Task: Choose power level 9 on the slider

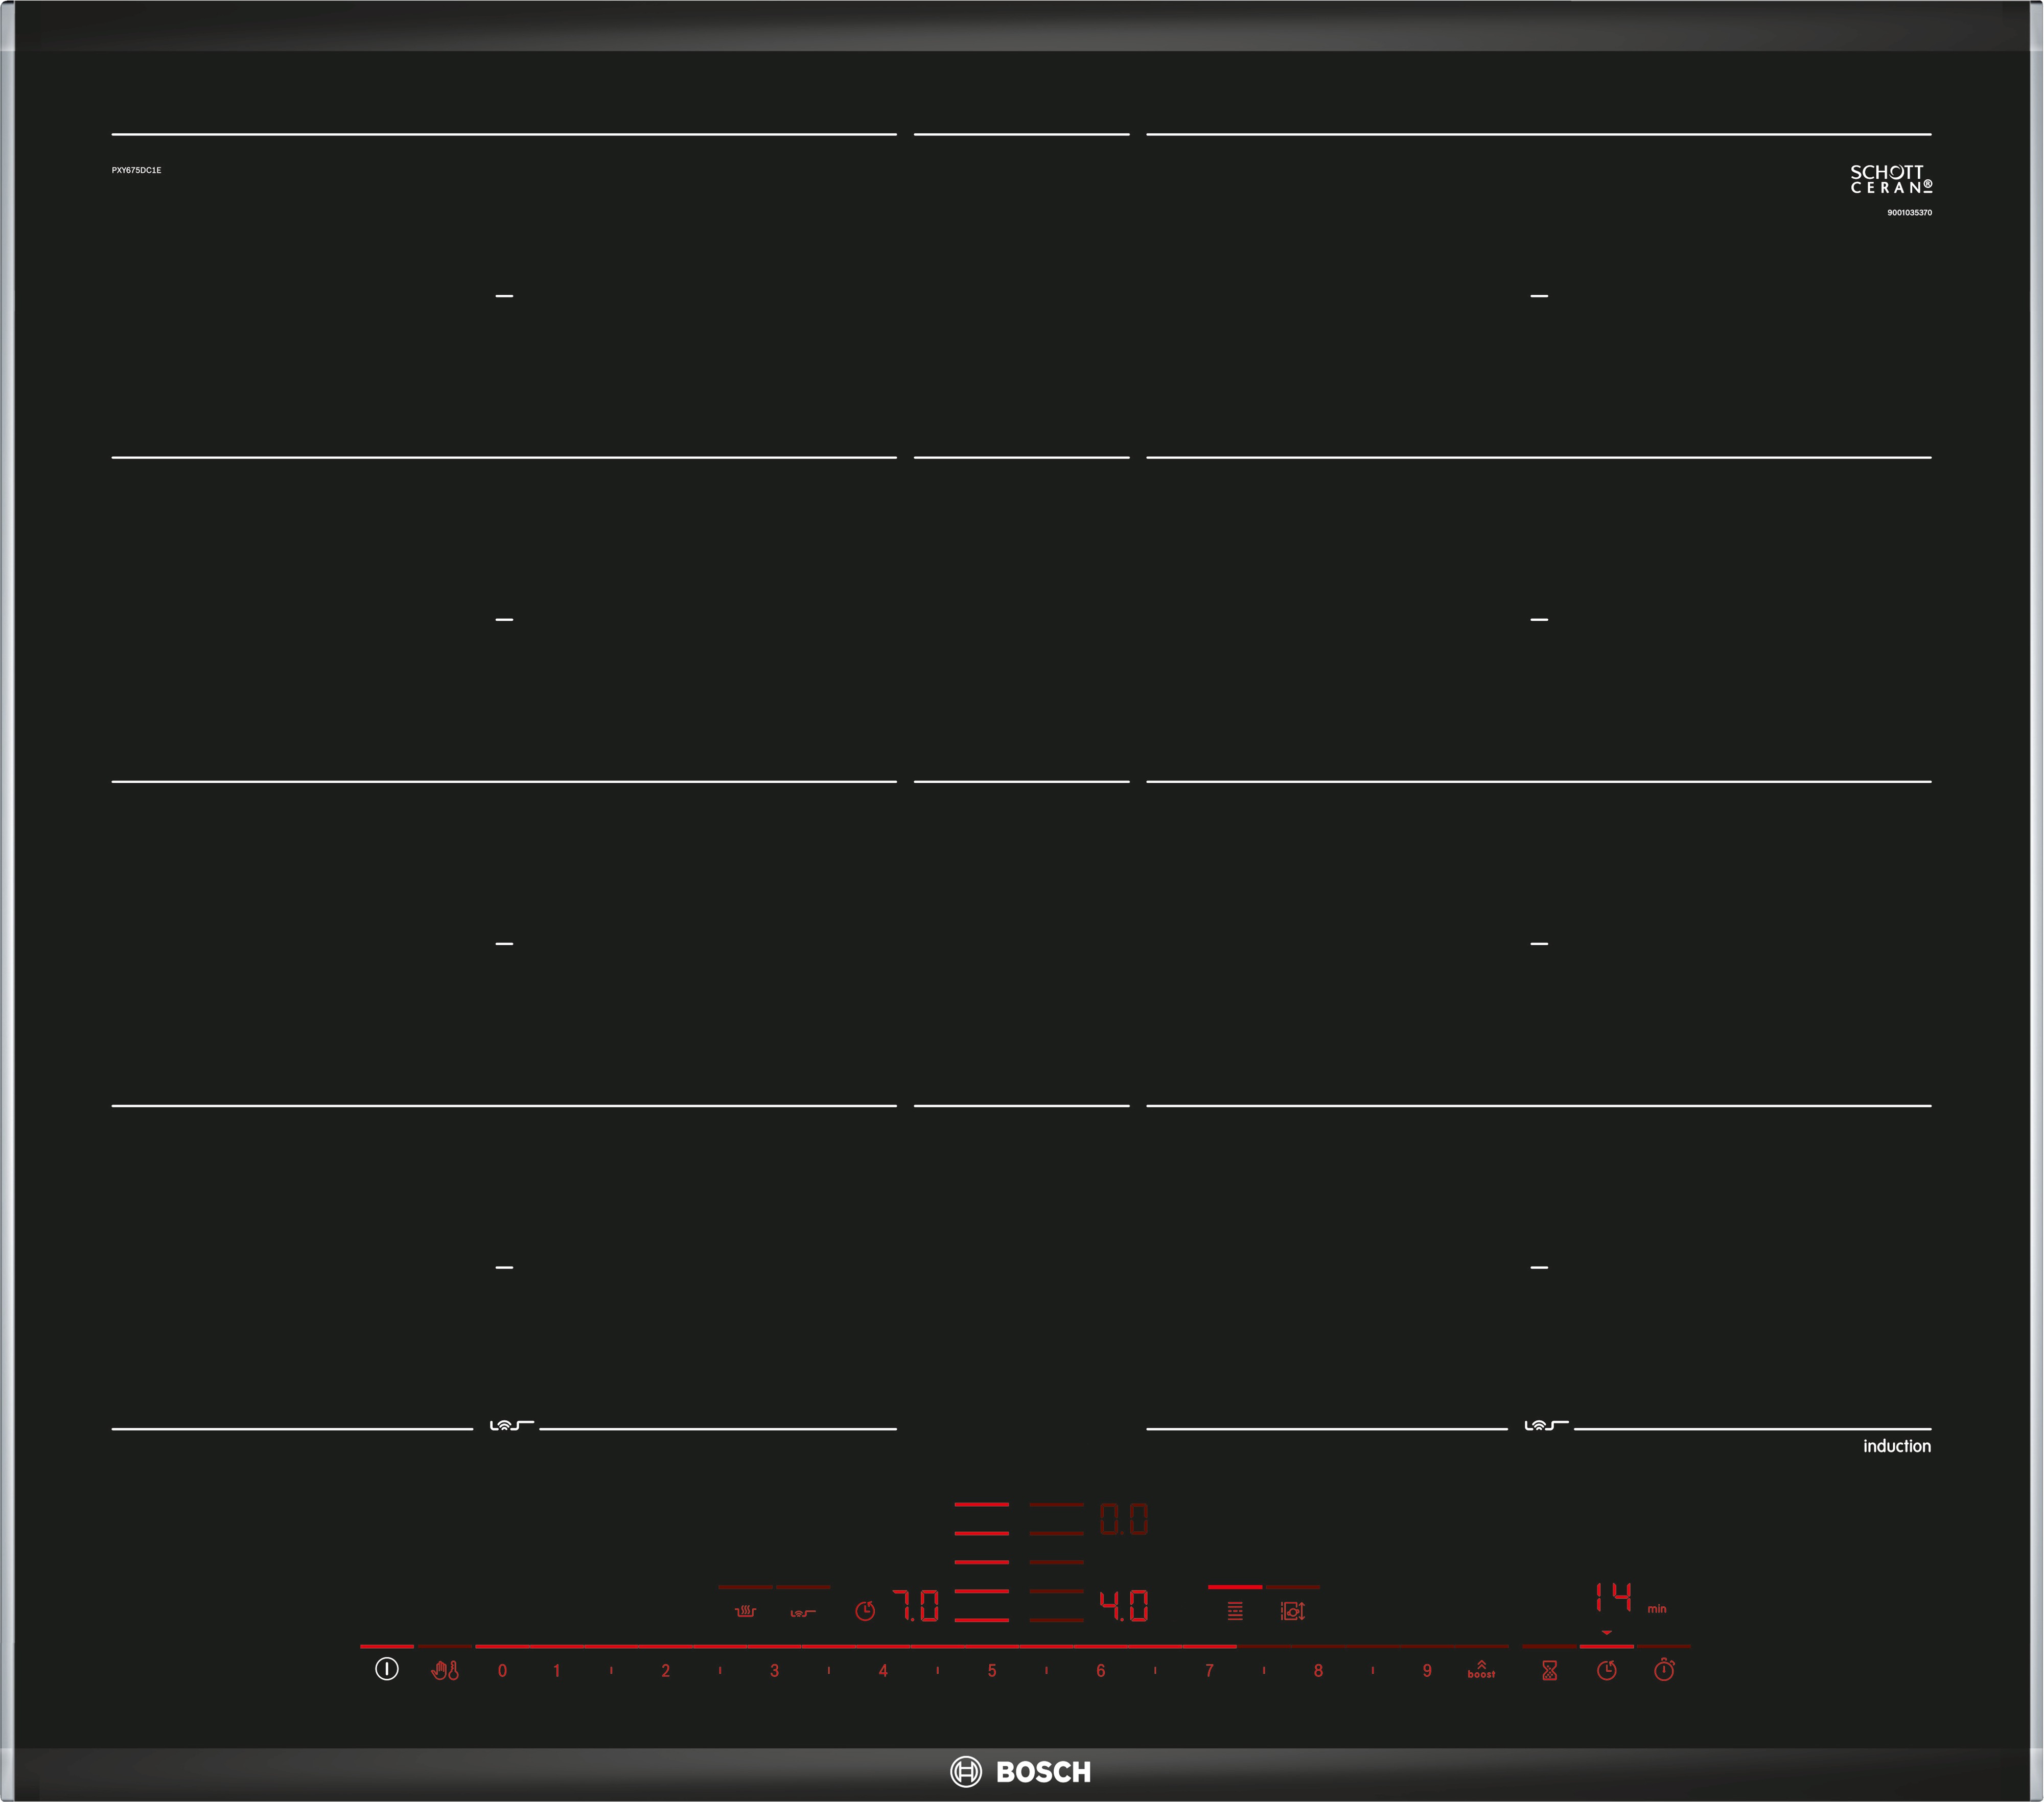Action: [1427, 1670]
